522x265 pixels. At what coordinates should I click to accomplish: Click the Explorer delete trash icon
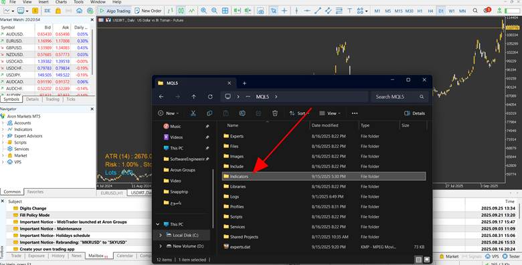pos(275,113)
